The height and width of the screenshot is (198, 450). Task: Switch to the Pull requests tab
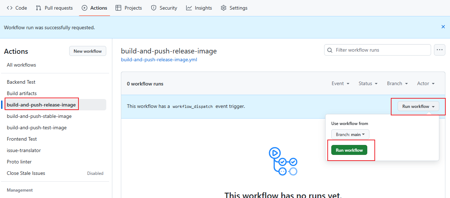tap(58, 8)
